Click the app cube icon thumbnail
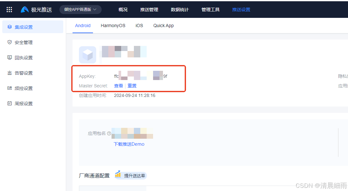The image size is (348, 191). point(88,55)
